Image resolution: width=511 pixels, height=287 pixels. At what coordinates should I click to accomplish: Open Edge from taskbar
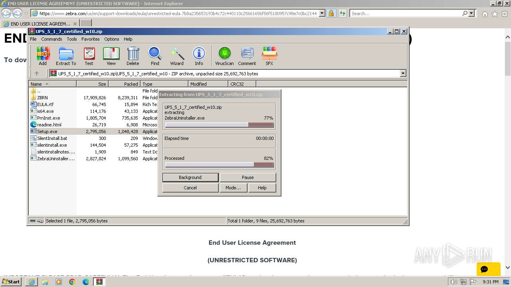click(86, 282)
